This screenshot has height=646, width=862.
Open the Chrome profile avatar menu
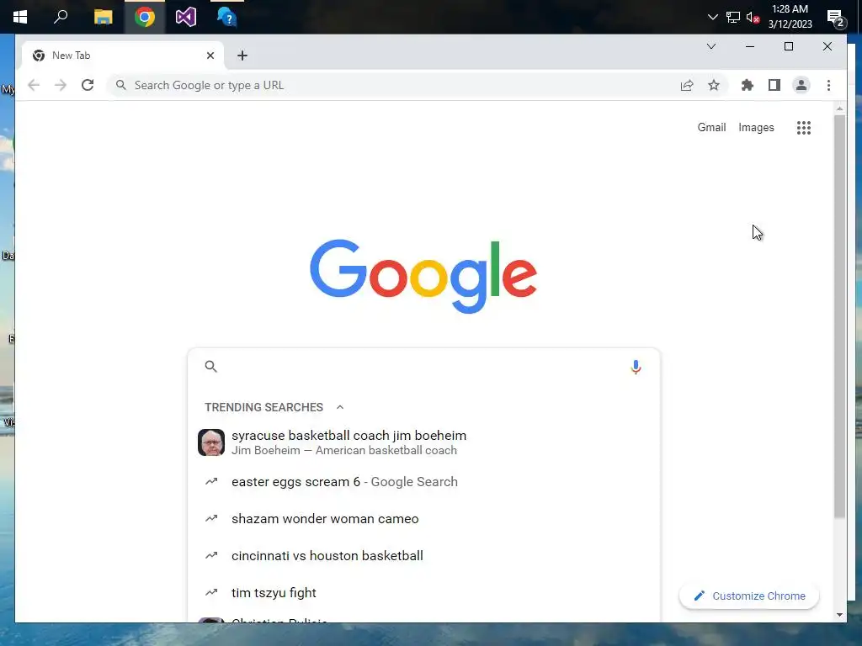click(801, 85)
